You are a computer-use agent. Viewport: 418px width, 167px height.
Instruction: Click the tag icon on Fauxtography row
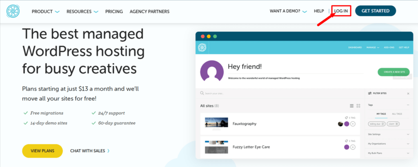tap(346, 118)
